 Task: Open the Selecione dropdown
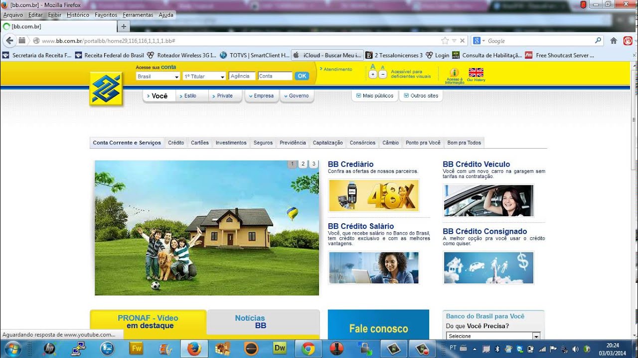point(493,336)
